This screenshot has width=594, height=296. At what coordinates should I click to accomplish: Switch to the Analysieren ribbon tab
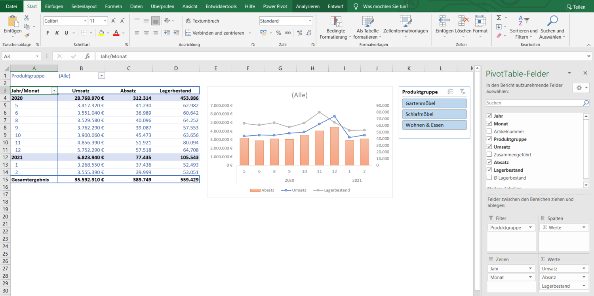(307, 6)
